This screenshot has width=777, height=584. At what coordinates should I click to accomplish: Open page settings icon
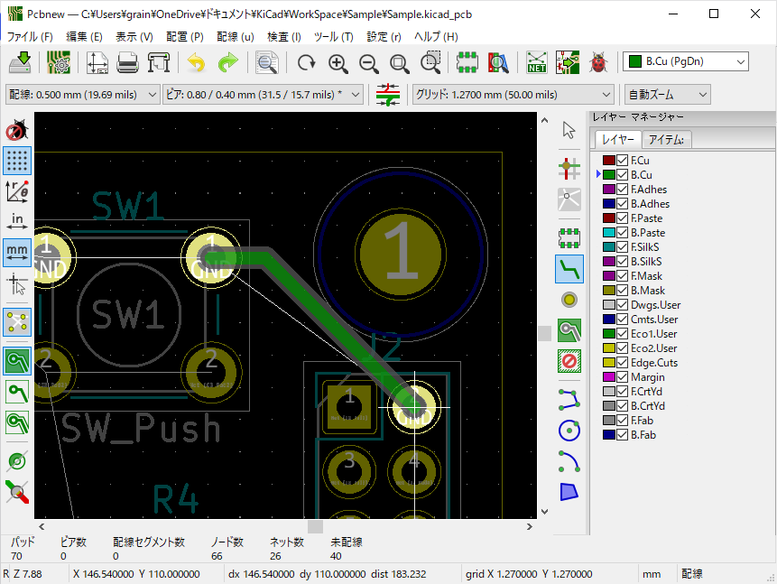pos(97,62)
